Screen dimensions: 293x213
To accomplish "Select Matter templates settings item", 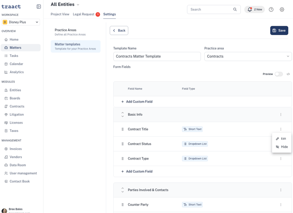I will (x=76, y=46).
